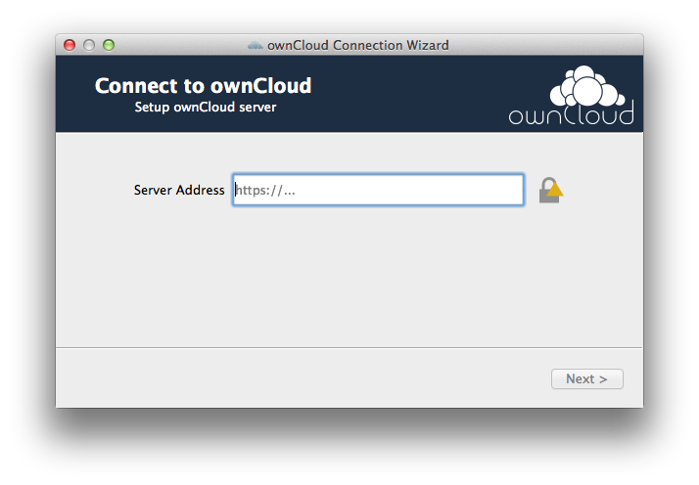Click the empty gray area below the address field
Screen dimensions: 699x485
pyautogui.click(x=349, y=276)
